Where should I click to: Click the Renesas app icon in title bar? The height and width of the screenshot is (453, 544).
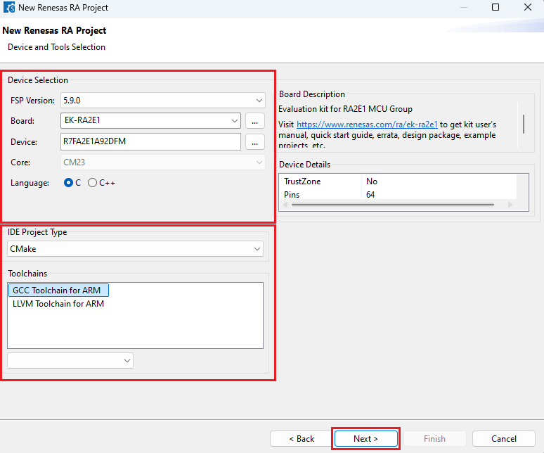tap(8, 8)
